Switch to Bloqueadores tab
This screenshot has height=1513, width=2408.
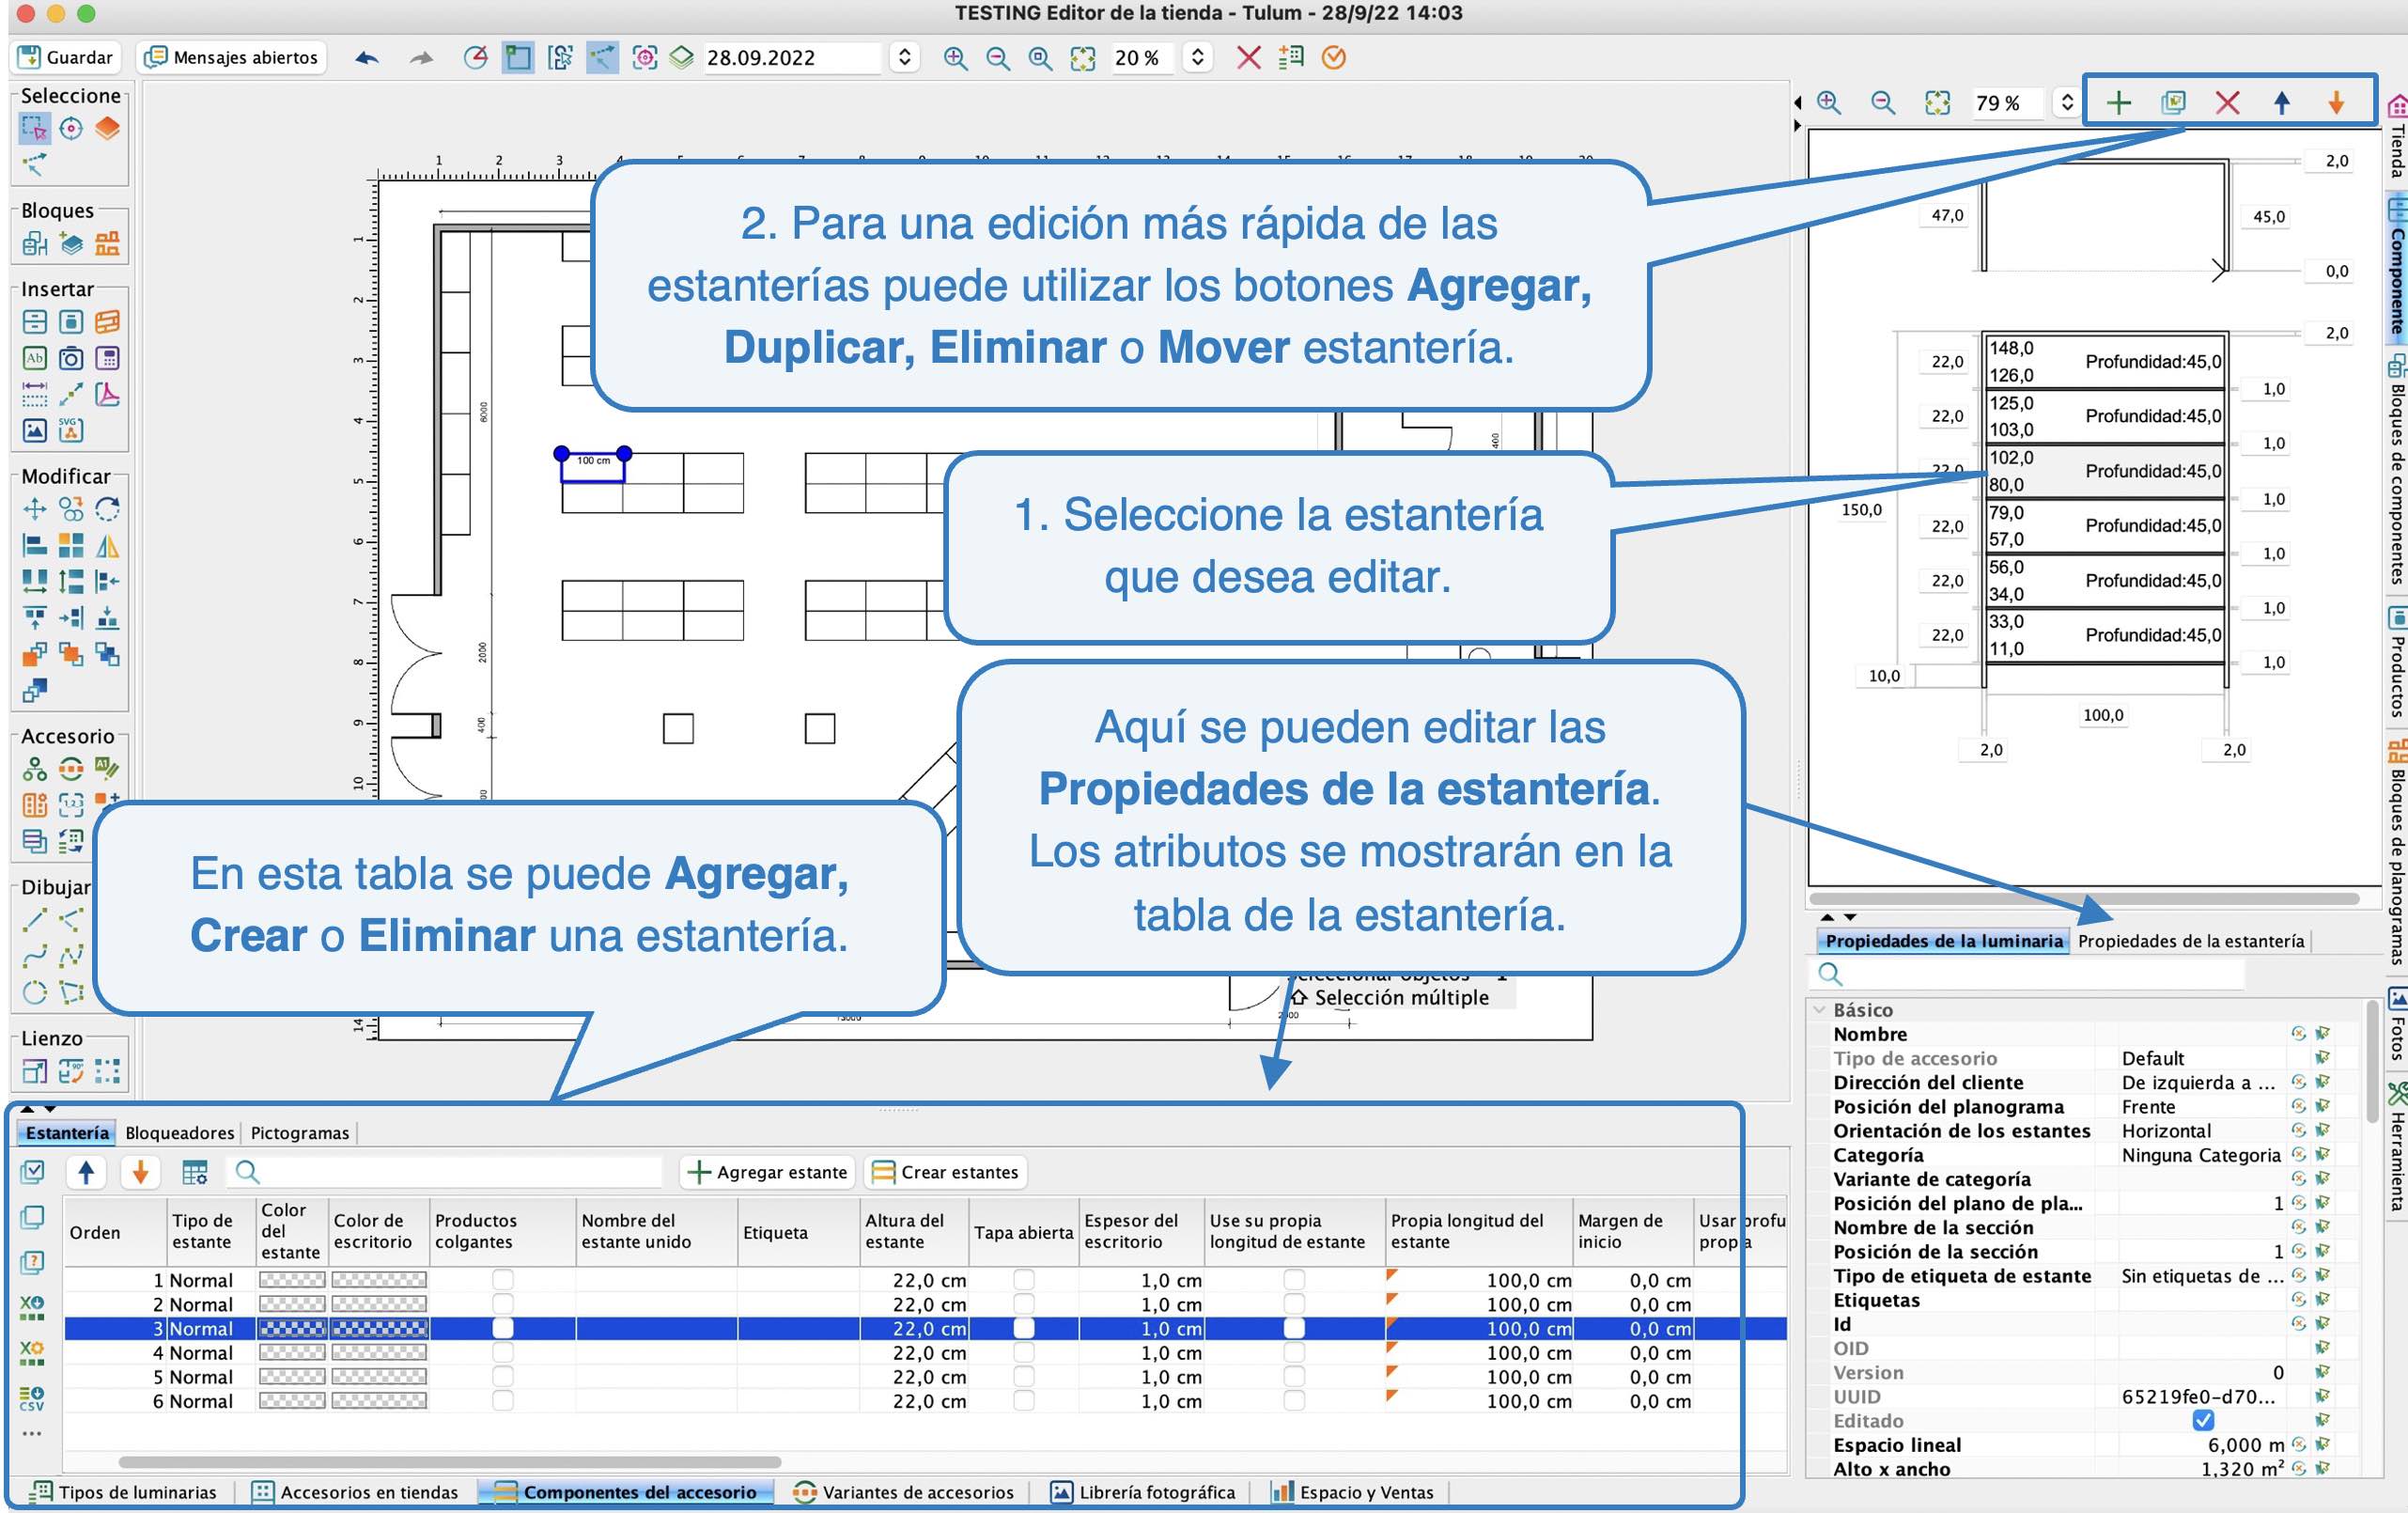coord(179,1133)
